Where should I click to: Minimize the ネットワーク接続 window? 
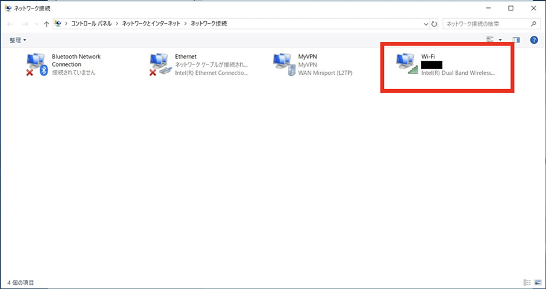click(x=488, y=8)
